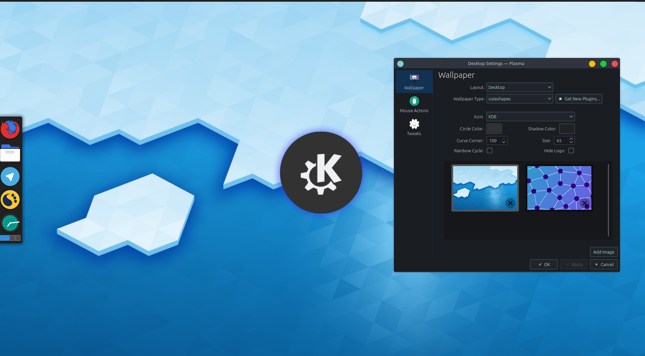Increase the Size value

click(571, 139)
